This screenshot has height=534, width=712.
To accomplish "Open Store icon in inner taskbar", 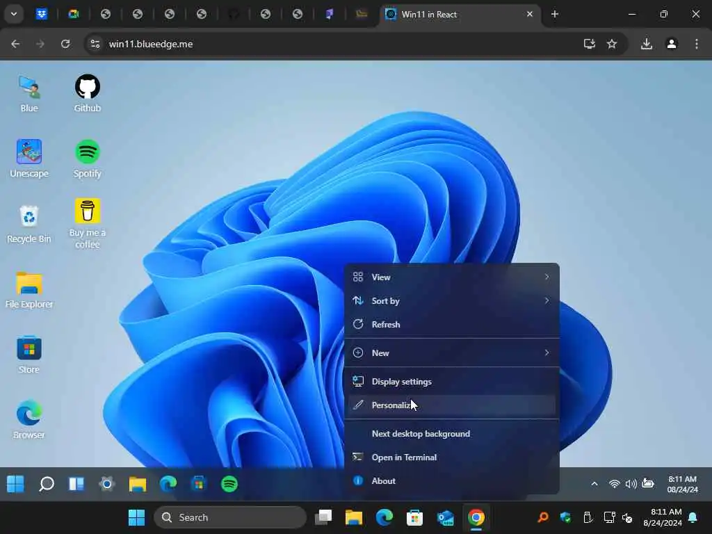I will point(198,484).
